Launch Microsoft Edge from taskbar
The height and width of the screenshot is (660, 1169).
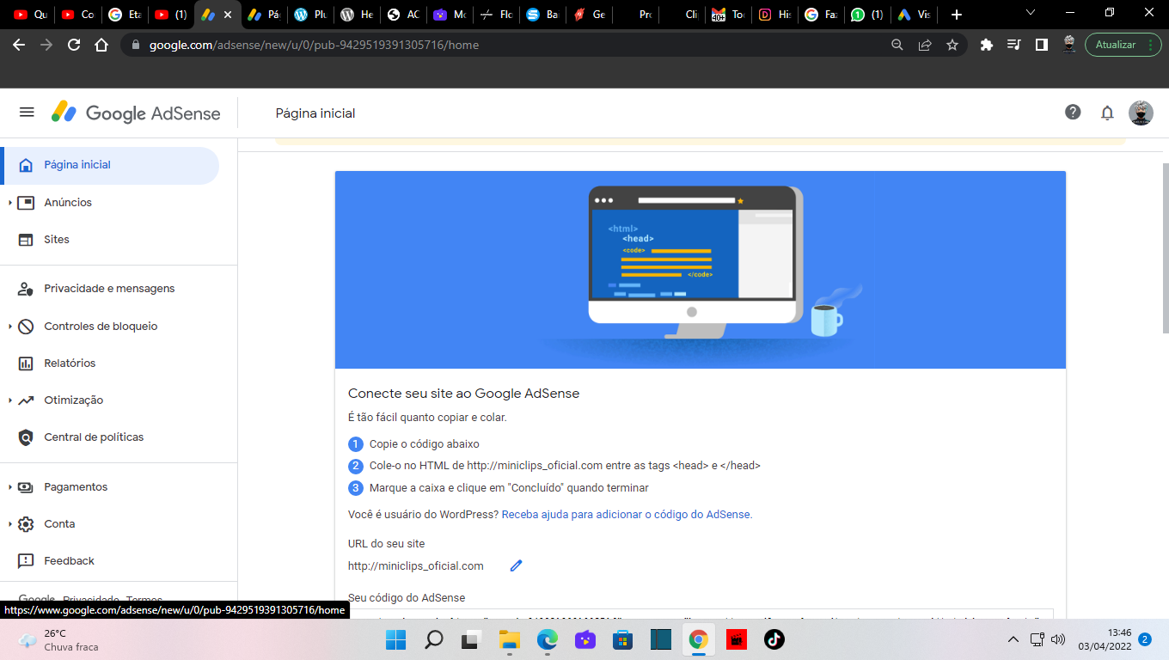(548, 639)
